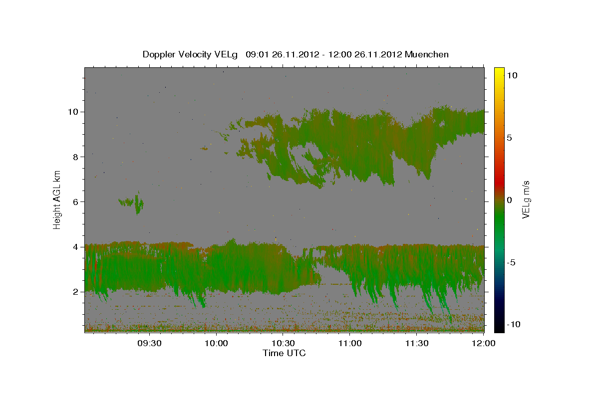Click the colorbar label '0'
Viewport: 599px width, 399px height.
pyautogui.click(x=509, y=200)
